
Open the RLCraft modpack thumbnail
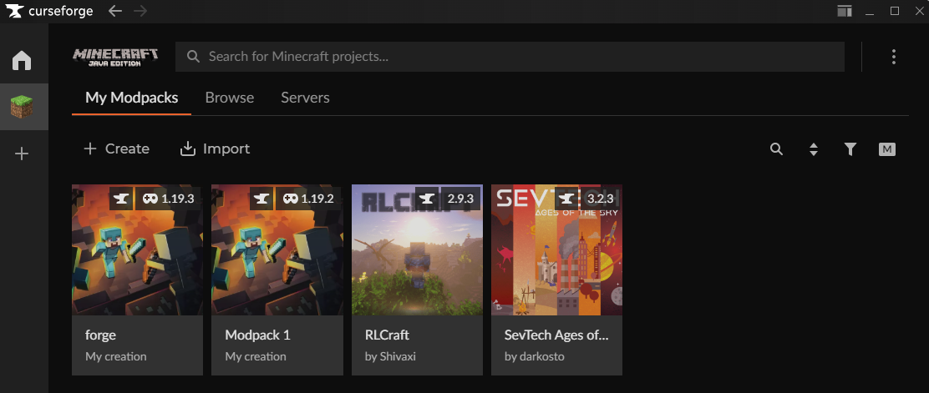pos(417,249)
